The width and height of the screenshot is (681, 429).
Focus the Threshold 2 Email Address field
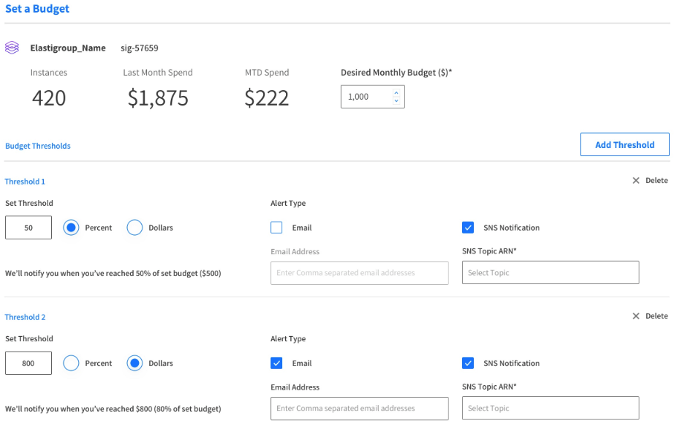tap(359, 408)
